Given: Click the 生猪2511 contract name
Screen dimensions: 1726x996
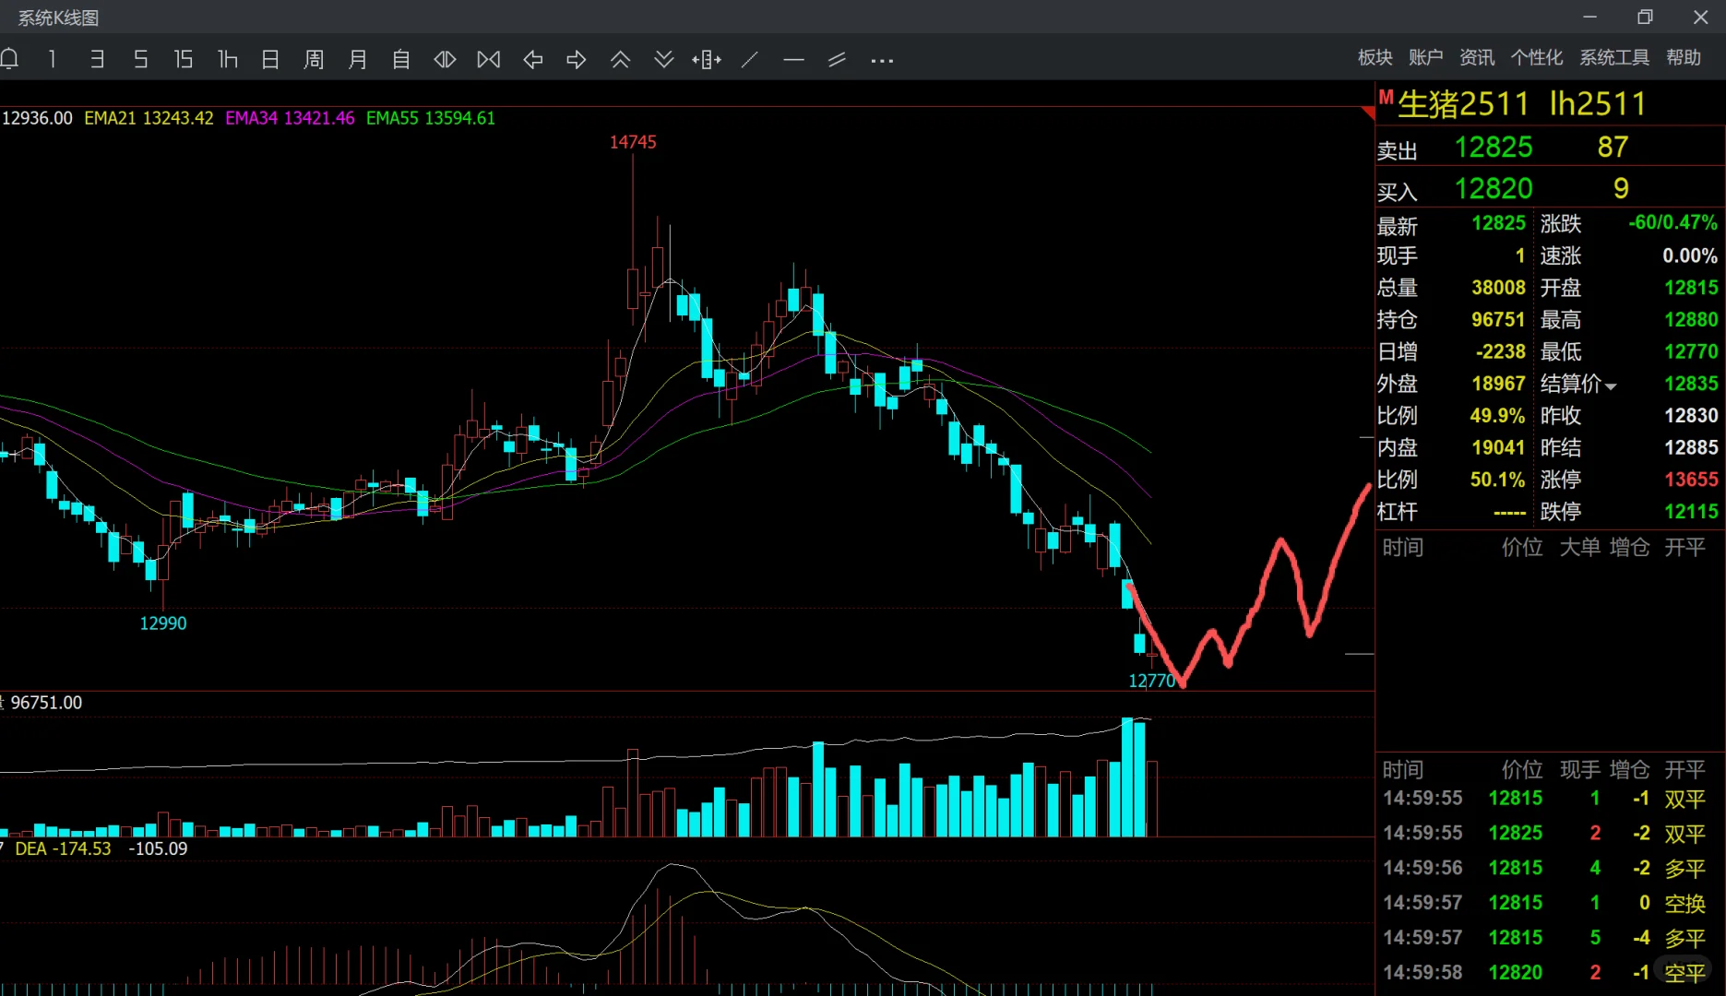Looking at the screenshot, I should pyautogui.click(x=1463, y=104).
